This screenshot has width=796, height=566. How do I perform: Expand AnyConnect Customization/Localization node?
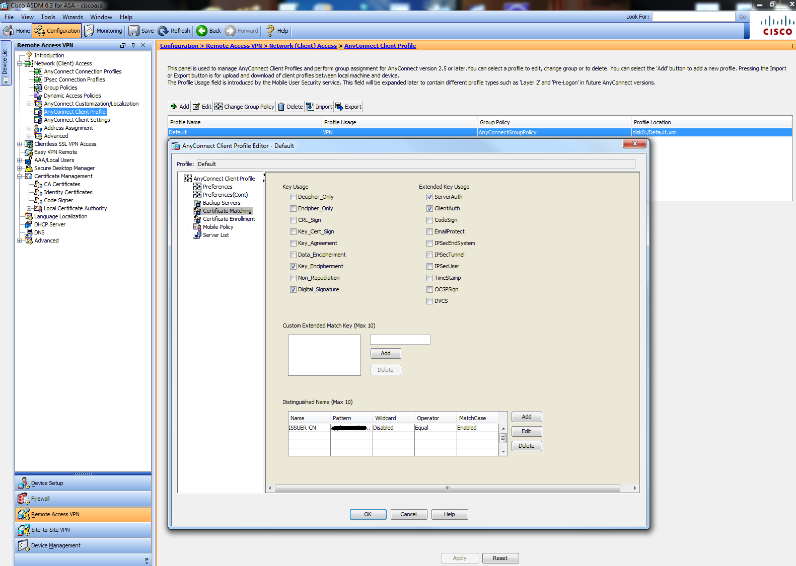pos(29,104)
